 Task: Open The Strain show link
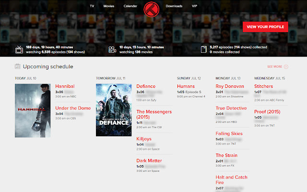tap(226, 156)
